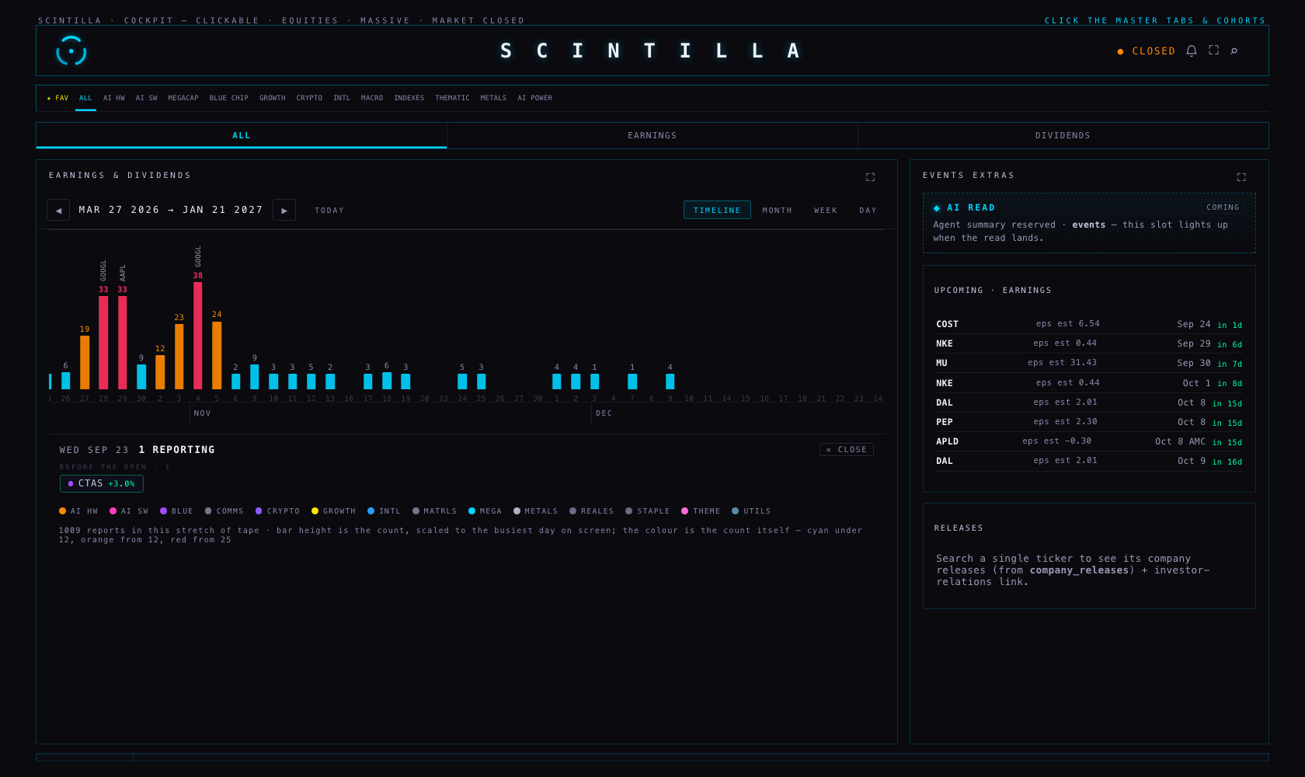Go to next date range arrow
This screenshot has width=1305, height=777.
284,210
